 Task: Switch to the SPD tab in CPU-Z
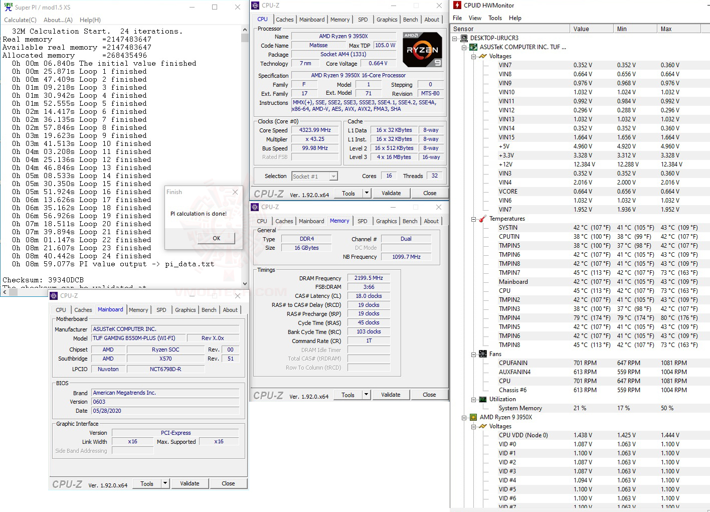(x=363, y=19)
